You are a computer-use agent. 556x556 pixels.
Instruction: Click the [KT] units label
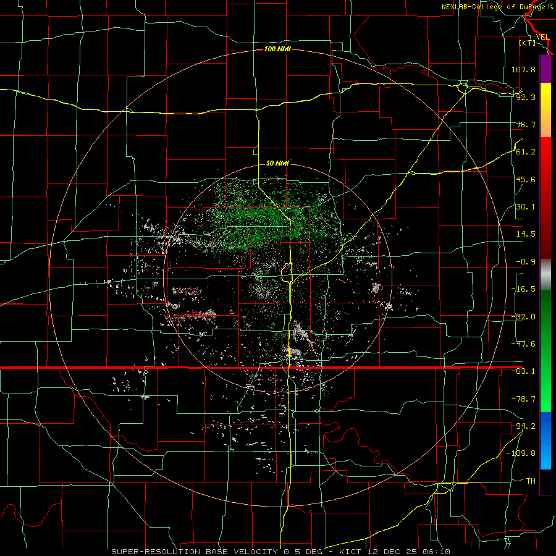(x=528, y=43)
